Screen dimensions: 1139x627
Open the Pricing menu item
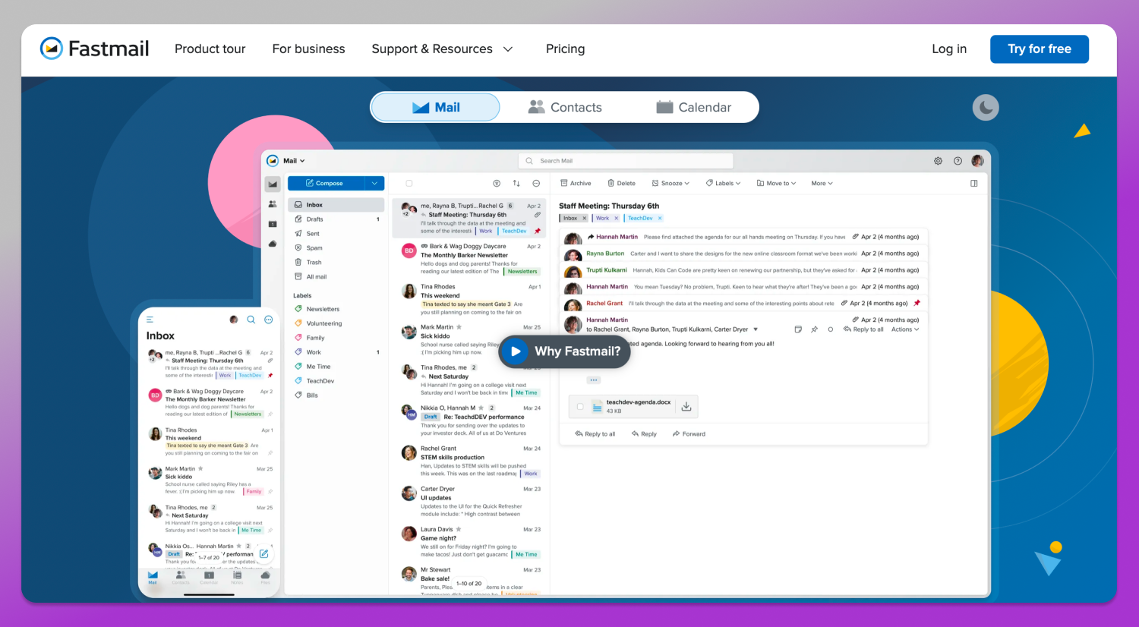click(x=565, y=49)
